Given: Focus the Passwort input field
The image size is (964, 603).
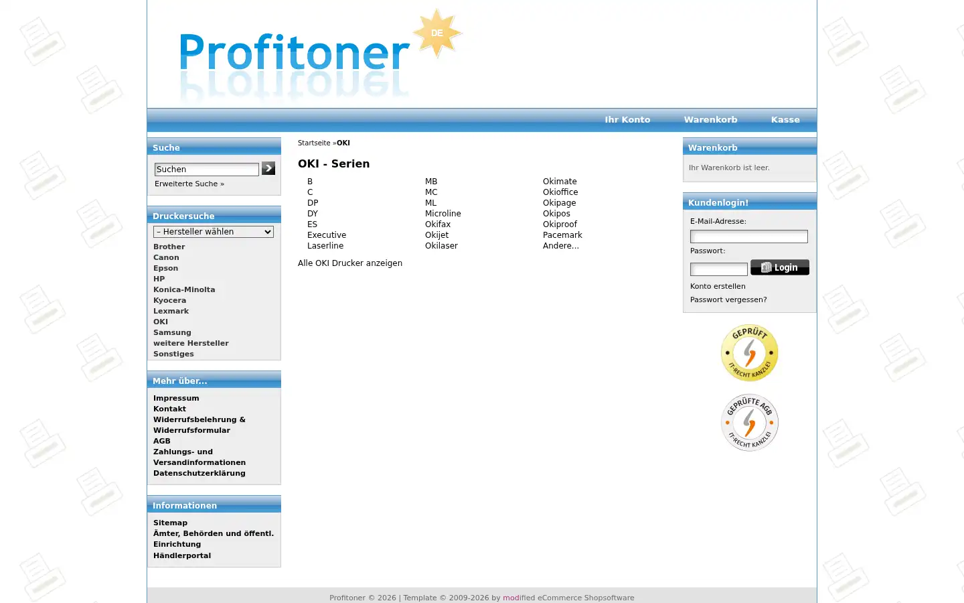Looking at the screenshot, I should tap(719, 269).
